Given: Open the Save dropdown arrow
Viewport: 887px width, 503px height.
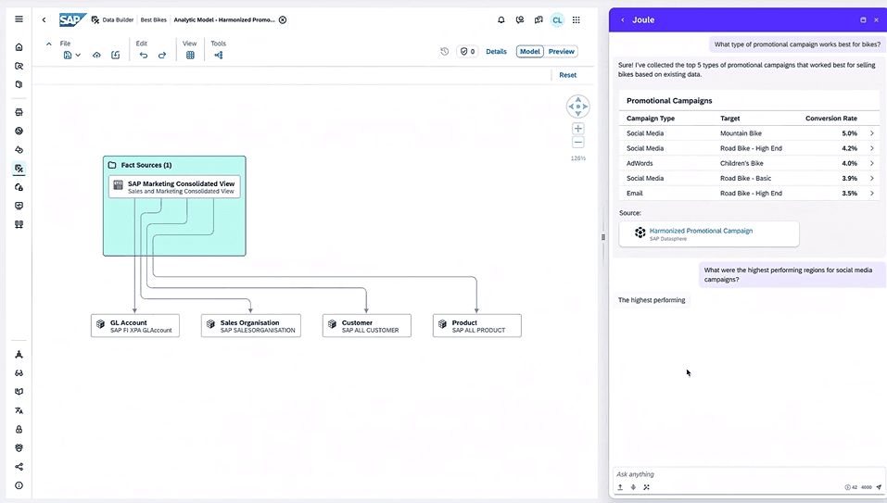Looking at the screenshot, I should click(x=78, y=55).
